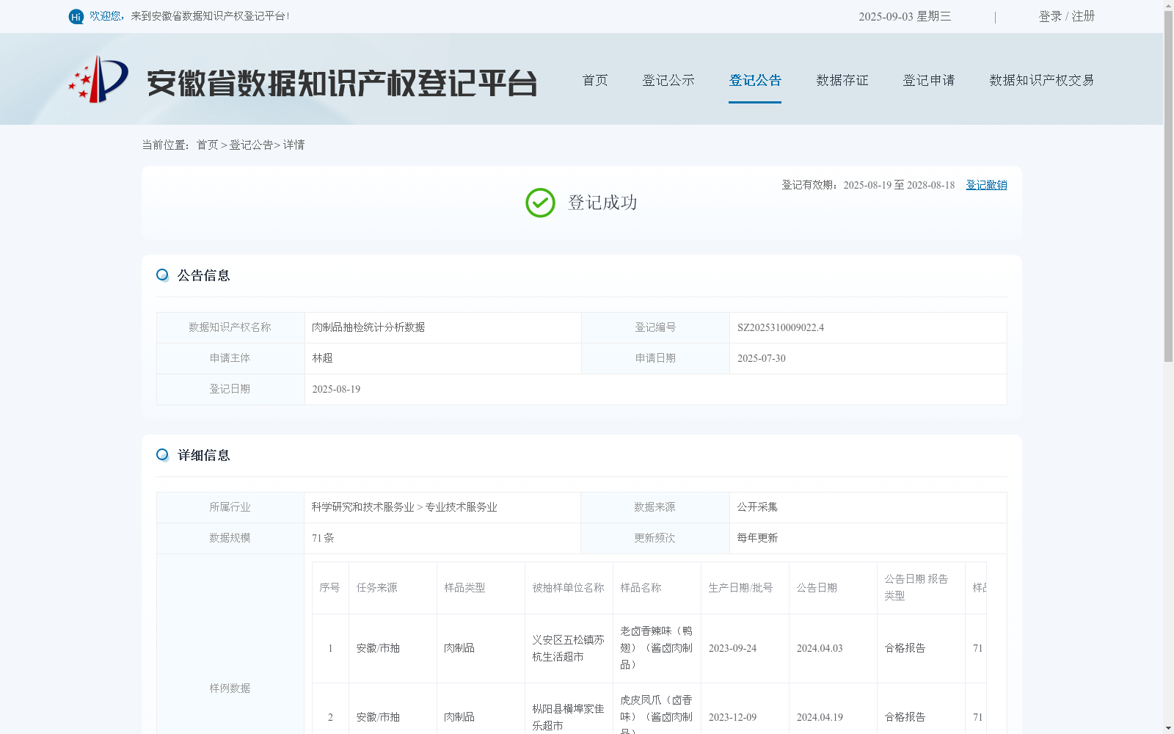Click announcement date 2024.04.19

[x=820, y=717]
